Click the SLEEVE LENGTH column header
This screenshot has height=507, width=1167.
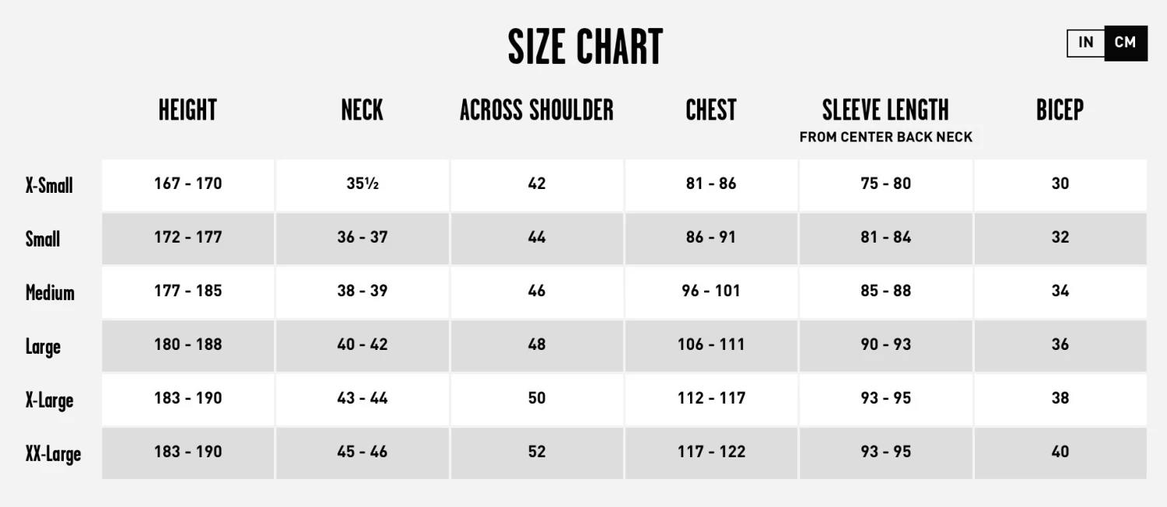885,110
